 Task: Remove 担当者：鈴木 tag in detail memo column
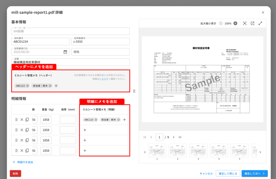pyautogui.click(x=119, y=120)
